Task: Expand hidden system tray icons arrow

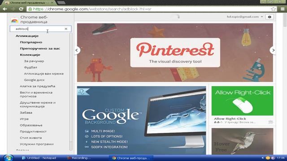Action: [263, 158]
